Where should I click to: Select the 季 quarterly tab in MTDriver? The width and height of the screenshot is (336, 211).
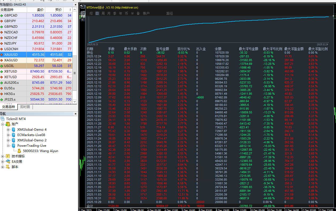[115, 13]
